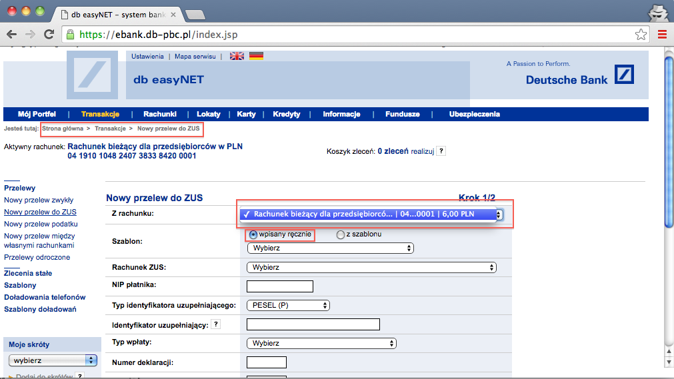Click the page vertical scrollbar thumb
Screen dimensions: 674x379
[x=669, y=142]
